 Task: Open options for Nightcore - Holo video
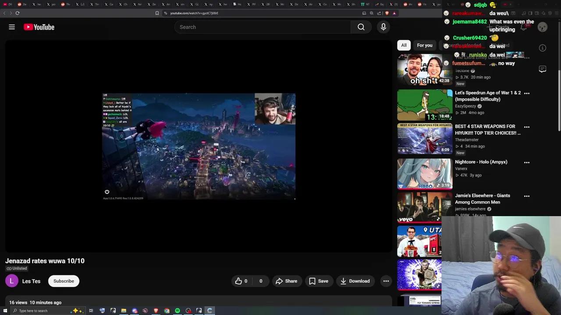coord(527,162)
